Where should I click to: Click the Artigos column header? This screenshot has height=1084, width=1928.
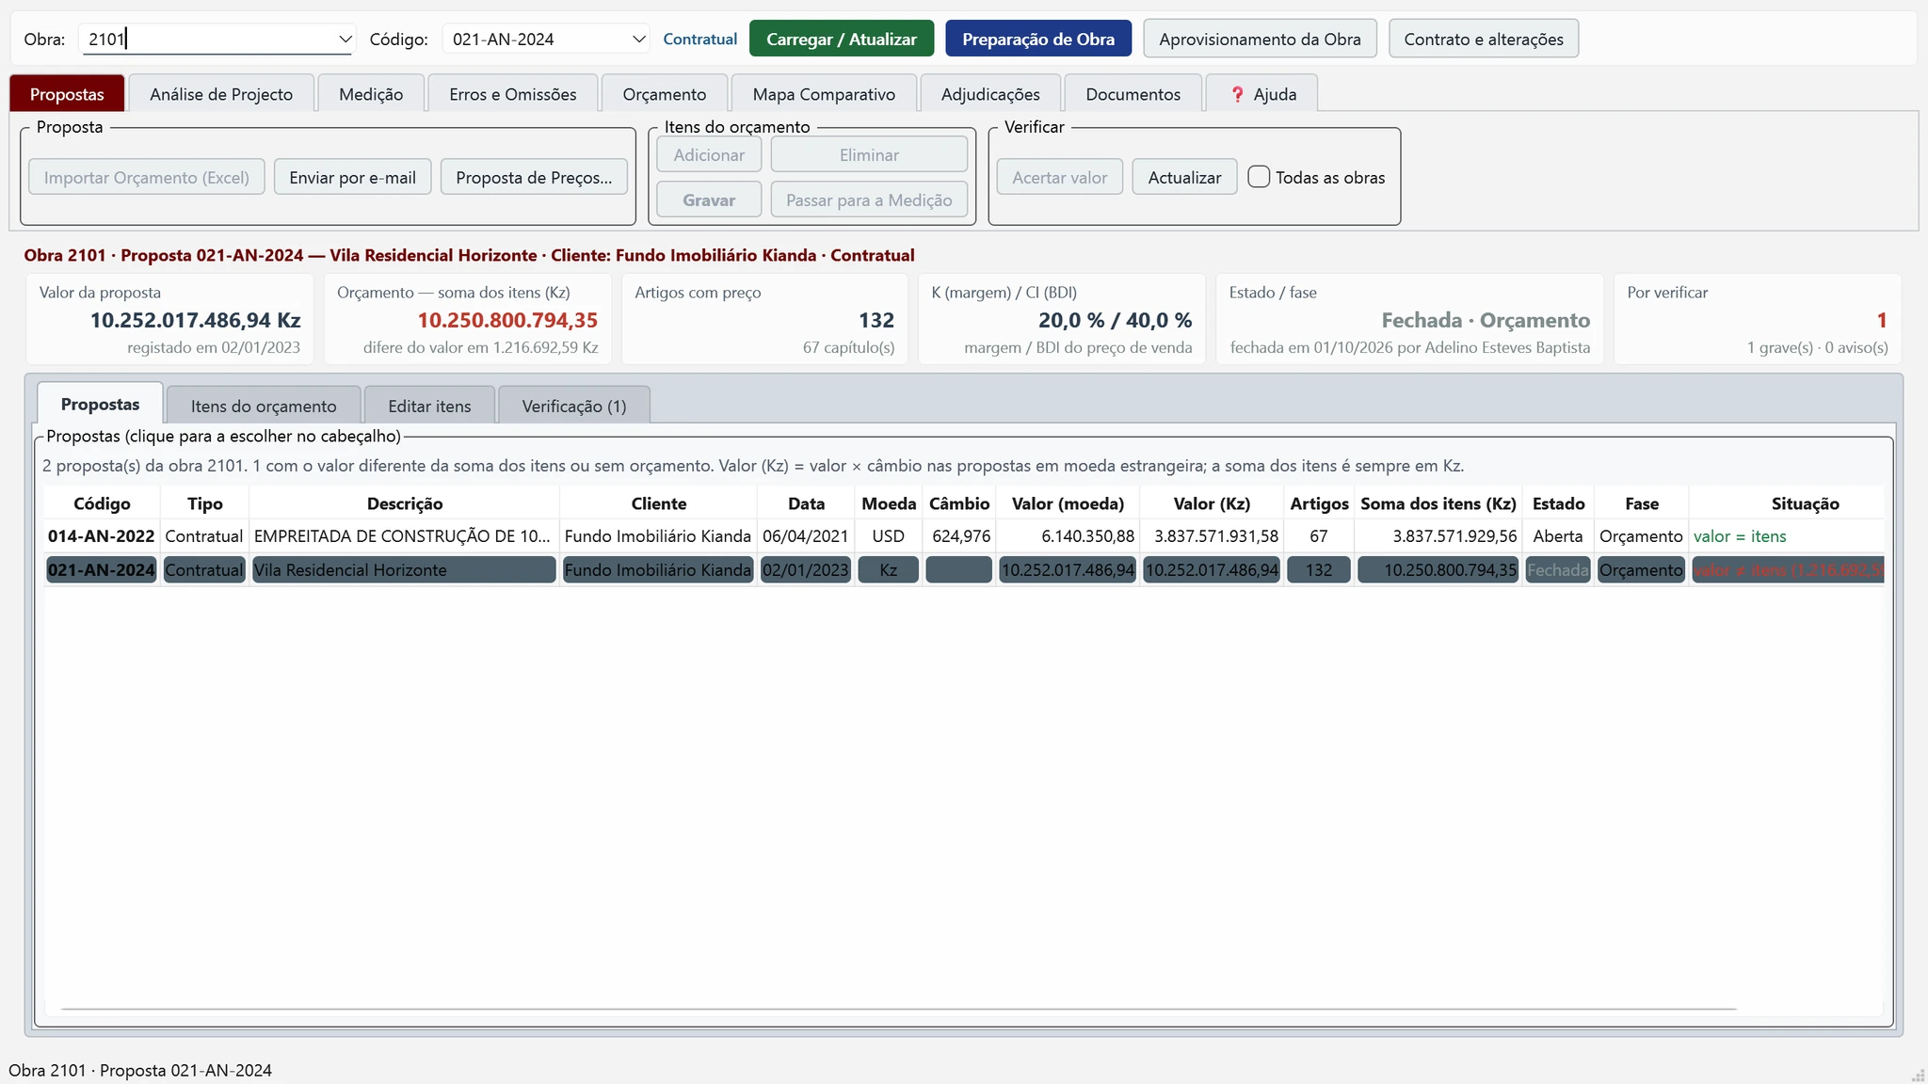1319,503
